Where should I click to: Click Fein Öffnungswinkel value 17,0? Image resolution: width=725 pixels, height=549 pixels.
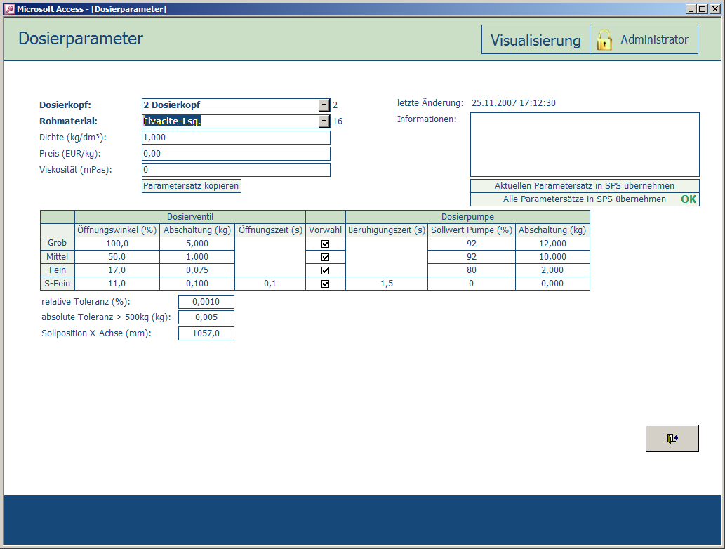click(x=117, y=270)
